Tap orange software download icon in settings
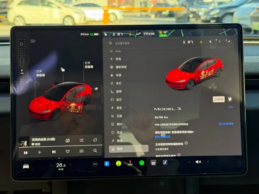Screen dimensions: 259x194 click(x=201, y=42)
